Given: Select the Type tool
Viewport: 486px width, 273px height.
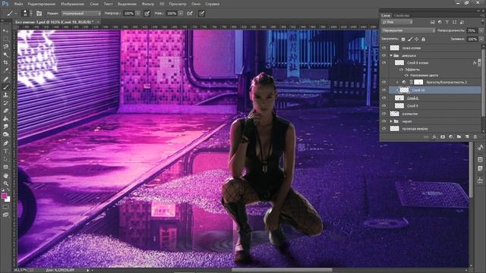Looking at the screenshot, I should coord(5,151).
